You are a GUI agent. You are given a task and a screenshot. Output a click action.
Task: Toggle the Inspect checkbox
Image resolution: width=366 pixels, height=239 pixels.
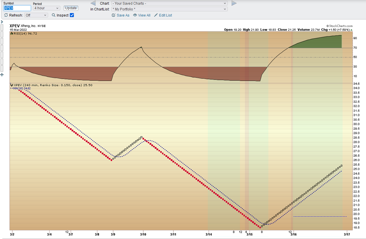click(72, 15)
